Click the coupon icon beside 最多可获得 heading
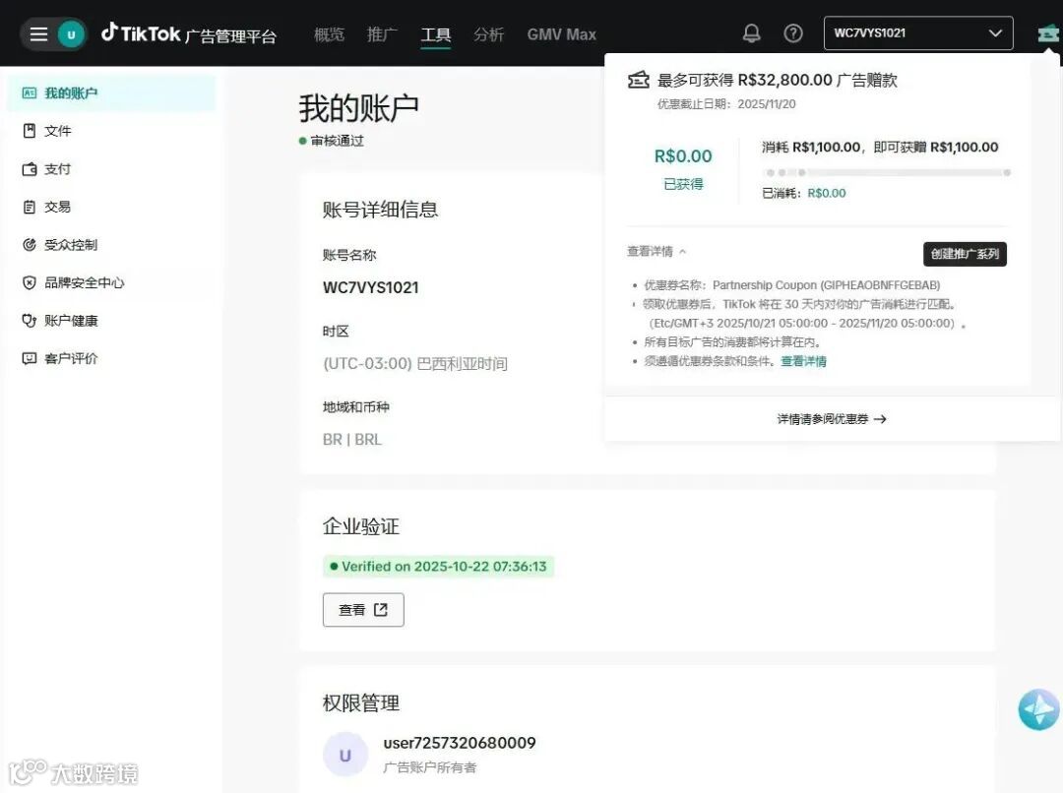 (x=638, y=80)
